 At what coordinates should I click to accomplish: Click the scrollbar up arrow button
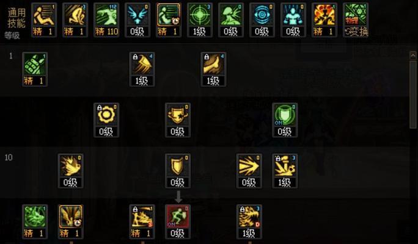413,56
